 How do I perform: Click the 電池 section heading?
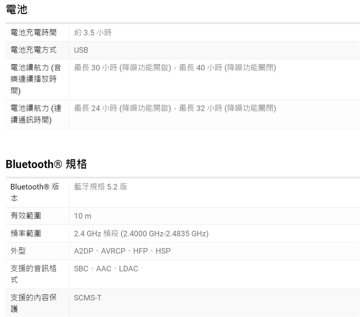click(x=17, y=10)
